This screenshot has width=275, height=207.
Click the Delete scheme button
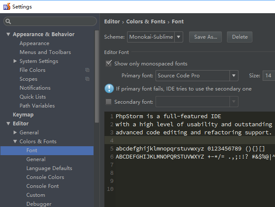click(240, 37)
